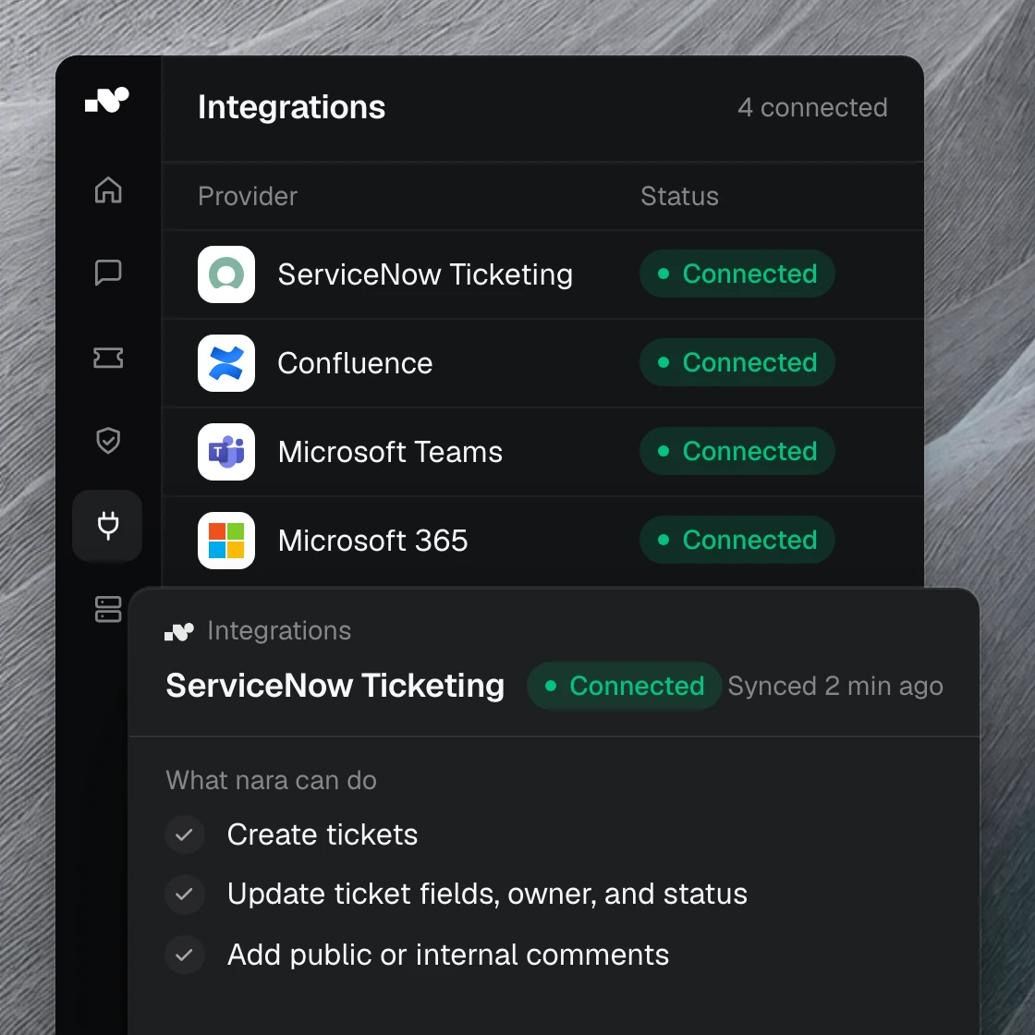
Task: Click the Provider column header
Action: [248, 196]
